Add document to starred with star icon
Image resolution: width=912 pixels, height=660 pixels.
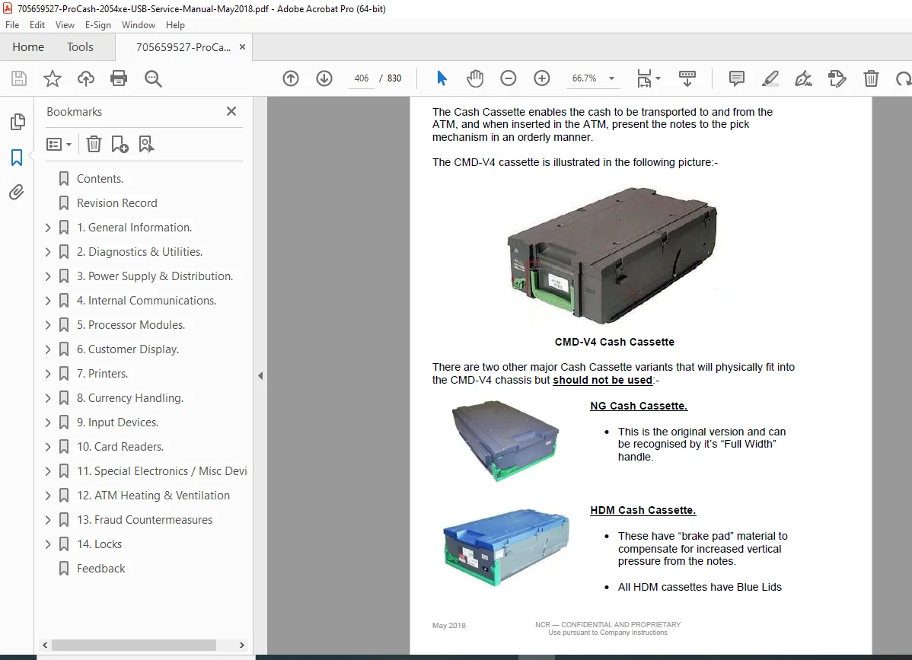[x=53, y=78]
